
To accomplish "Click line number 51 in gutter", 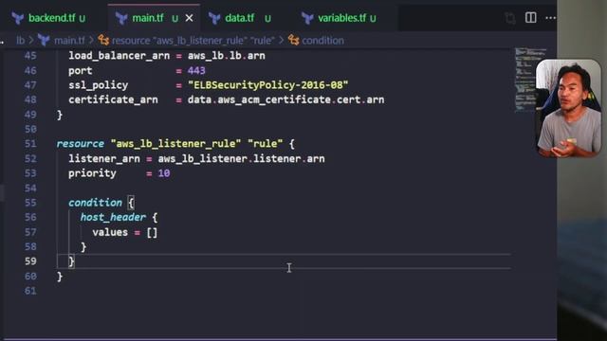I will coord(30,144).
